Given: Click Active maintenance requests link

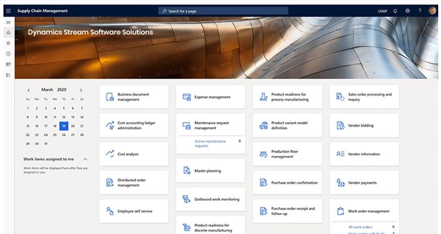Looking at the screenshot, I should point(209,143).
